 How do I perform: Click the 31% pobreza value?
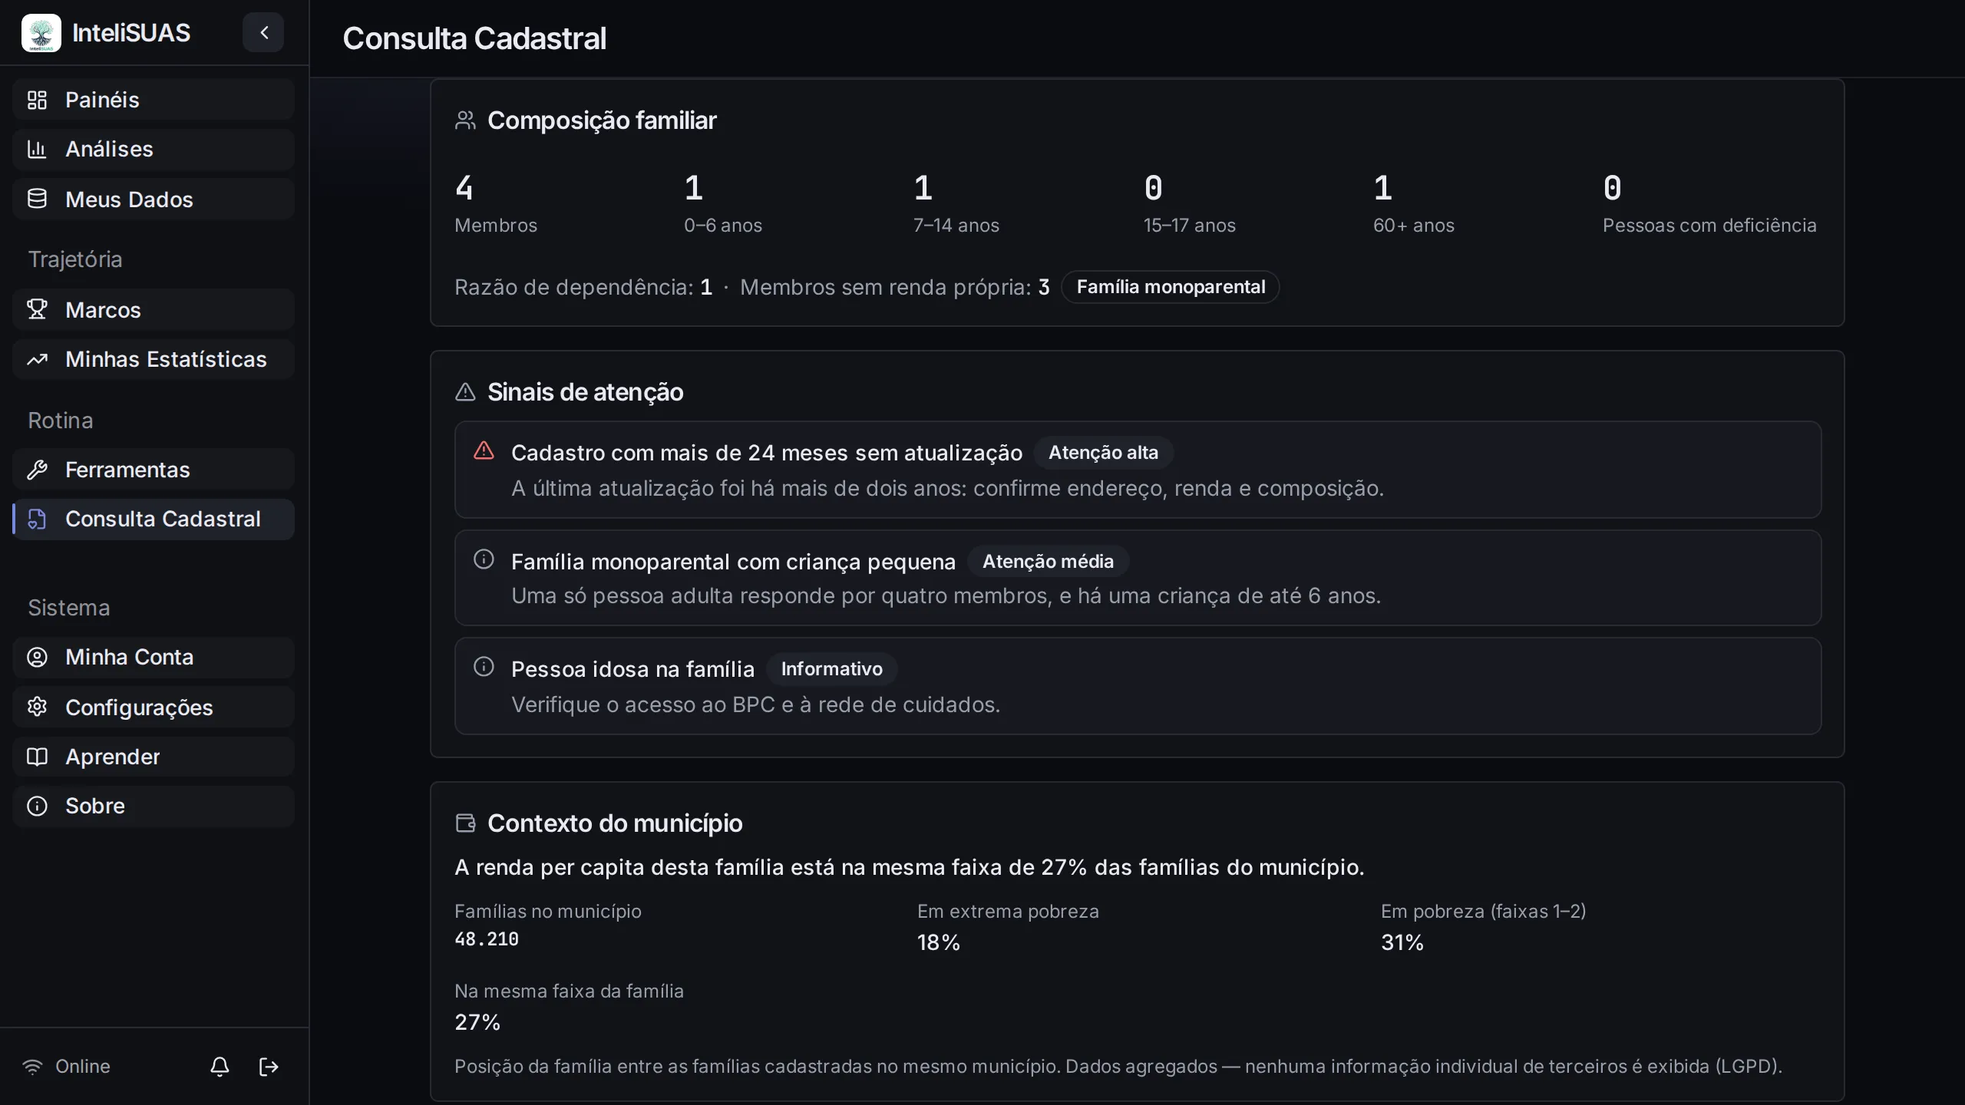(x=1402, y=942)
